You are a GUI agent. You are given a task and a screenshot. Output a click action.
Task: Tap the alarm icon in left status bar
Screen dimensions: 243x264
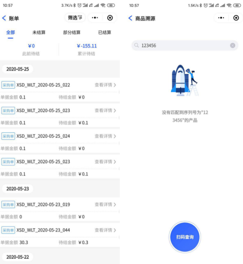click(79, 6)
